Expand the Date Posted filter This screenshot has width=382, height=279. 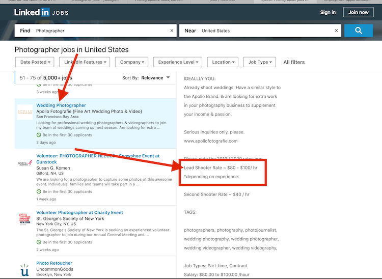35,62
